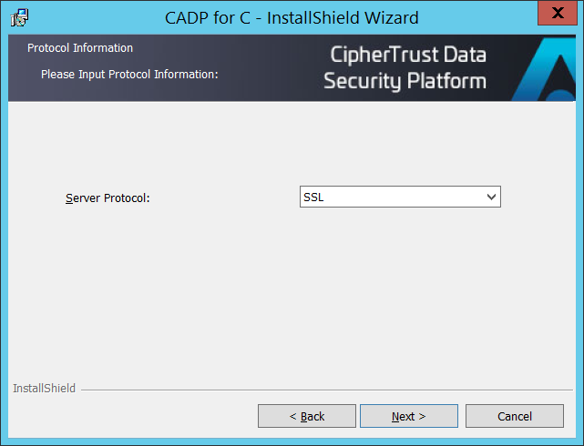
Task: Expand the Server Protocol dropdown arrow
Action: [491, 197]
